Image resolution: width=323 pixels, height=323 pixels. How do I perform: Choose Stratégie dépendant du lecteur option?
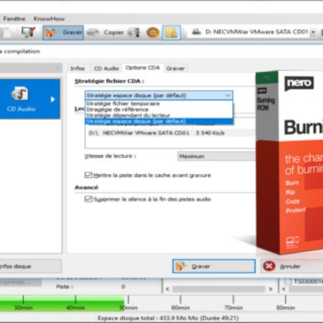159,115
